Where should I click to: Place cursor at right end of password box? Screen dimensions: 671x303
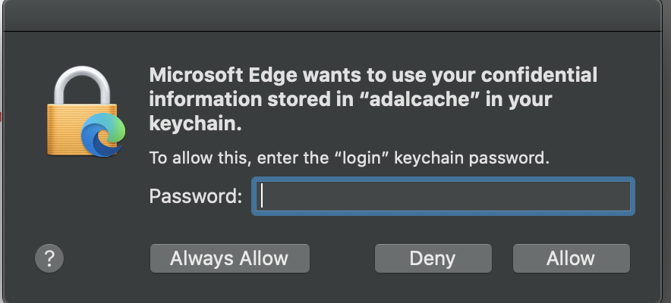(624, 197)
